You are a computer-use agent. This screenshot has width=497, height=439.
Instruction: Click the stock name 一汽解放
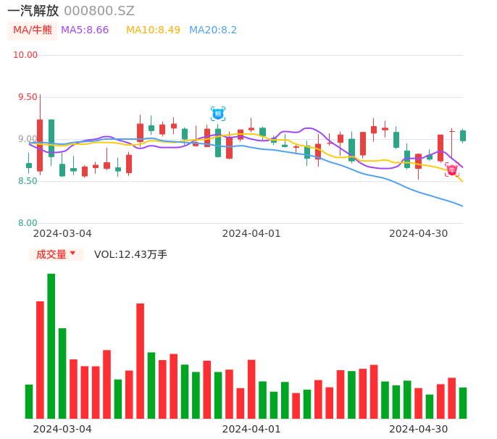pyautogui.click(x=33, y=11)
